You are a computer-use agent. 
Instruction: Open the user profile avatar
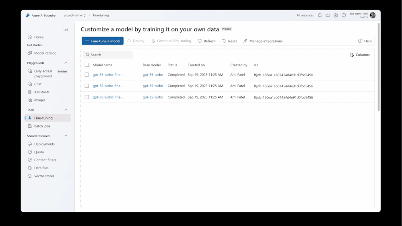click(x=373, y=15)
